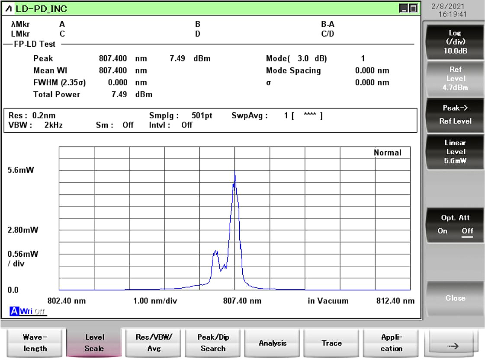Enable Opt. Att by selecting On
Screen dimensions: 485x360
coord(442,231)
